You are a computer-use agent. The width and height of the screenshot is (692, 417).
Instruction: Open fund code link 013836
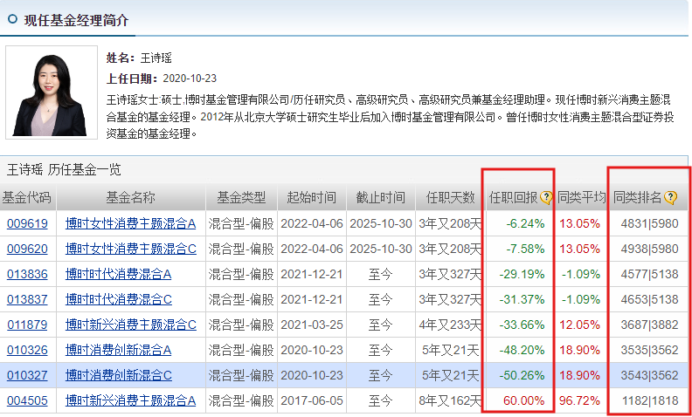tap(27, 274)
